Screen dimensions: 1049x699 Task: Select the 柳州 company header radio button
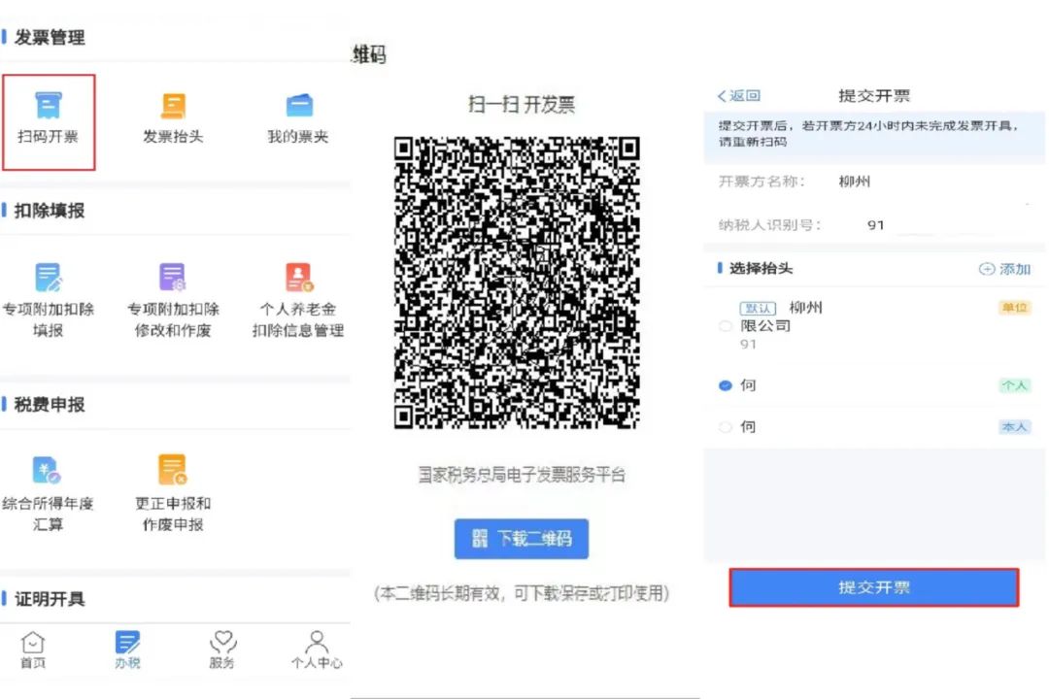(726, 326)
